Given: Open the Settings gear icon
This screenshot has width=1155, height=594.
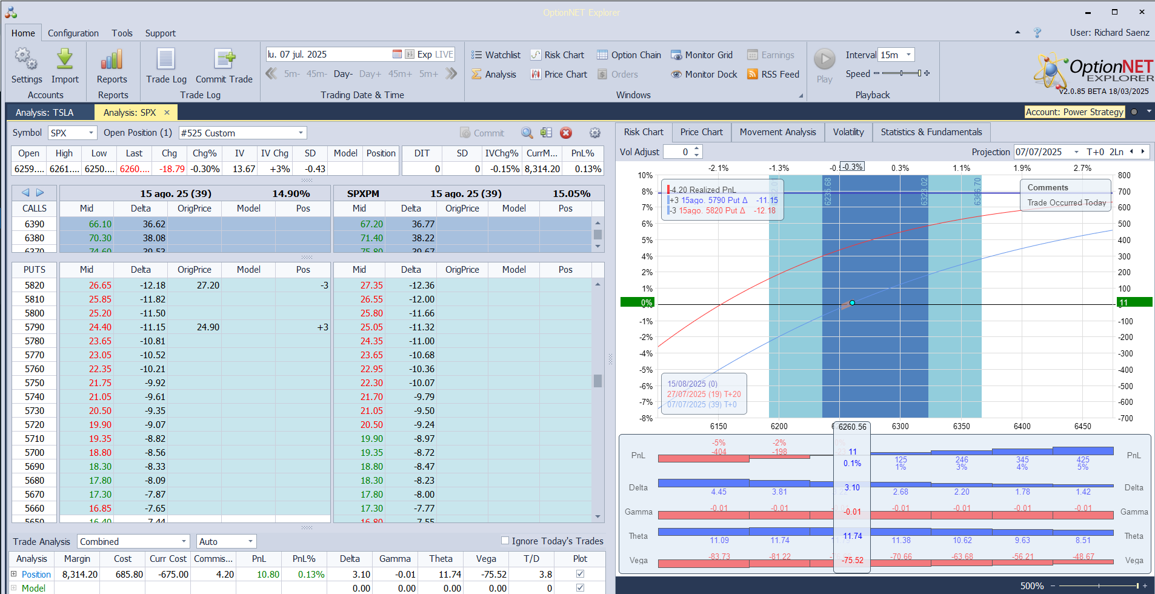Looking at the screenshot, I should (26, 59).
